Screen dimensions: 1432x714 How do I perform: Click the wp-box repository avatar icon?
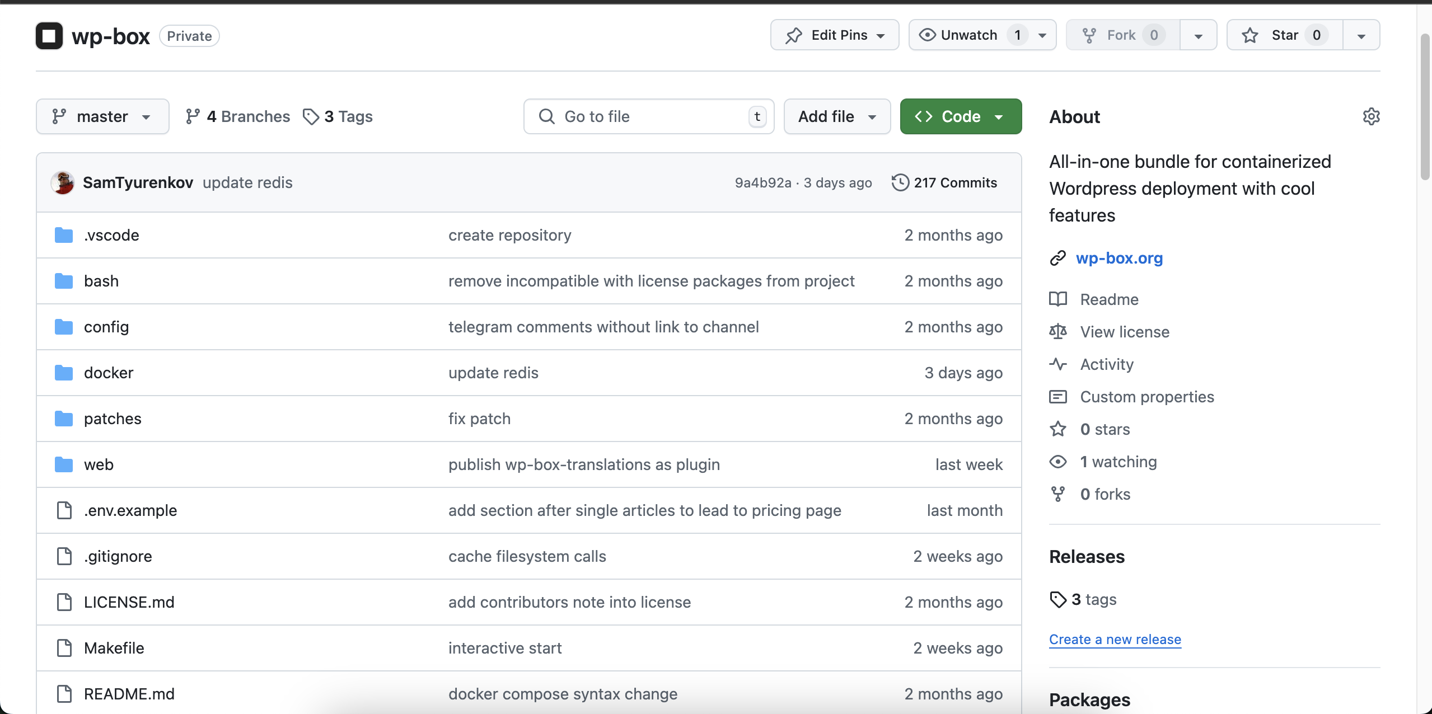pyautogui.click(x=49, y=36)
